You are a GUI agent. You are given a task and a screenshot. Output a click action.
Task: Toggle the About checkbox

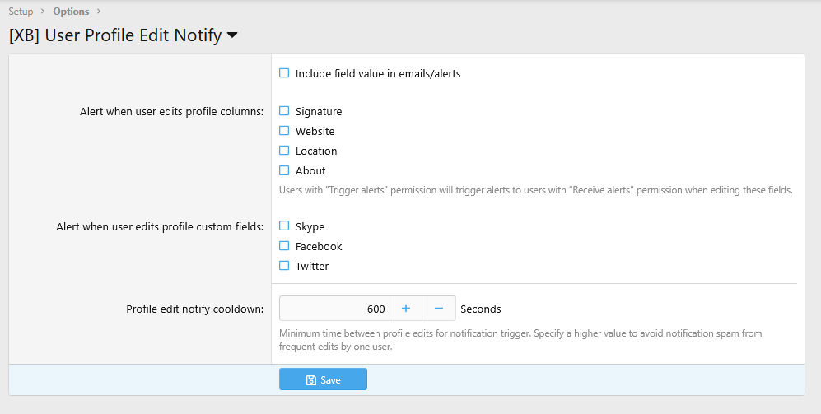[x=284, y=170]
